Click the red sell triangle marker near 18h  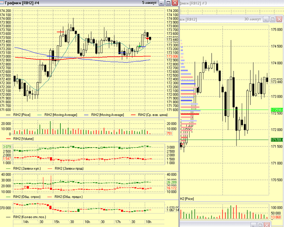147,39
